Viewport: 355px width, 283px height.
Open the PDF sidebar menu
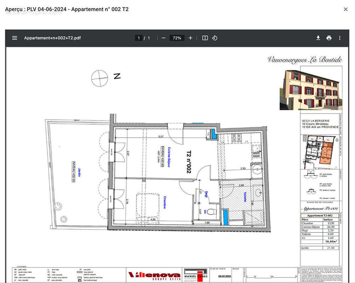[15, 38]
